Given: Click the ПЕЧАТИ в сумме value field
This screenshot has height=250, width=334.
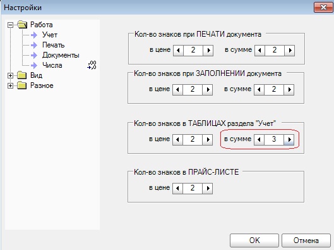Looking at the screenshot, I should point(275,51).
